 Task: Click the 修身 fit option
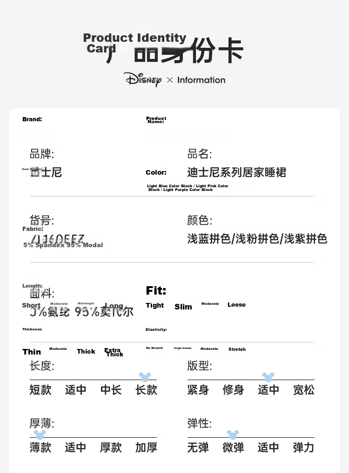click(233, 390)
